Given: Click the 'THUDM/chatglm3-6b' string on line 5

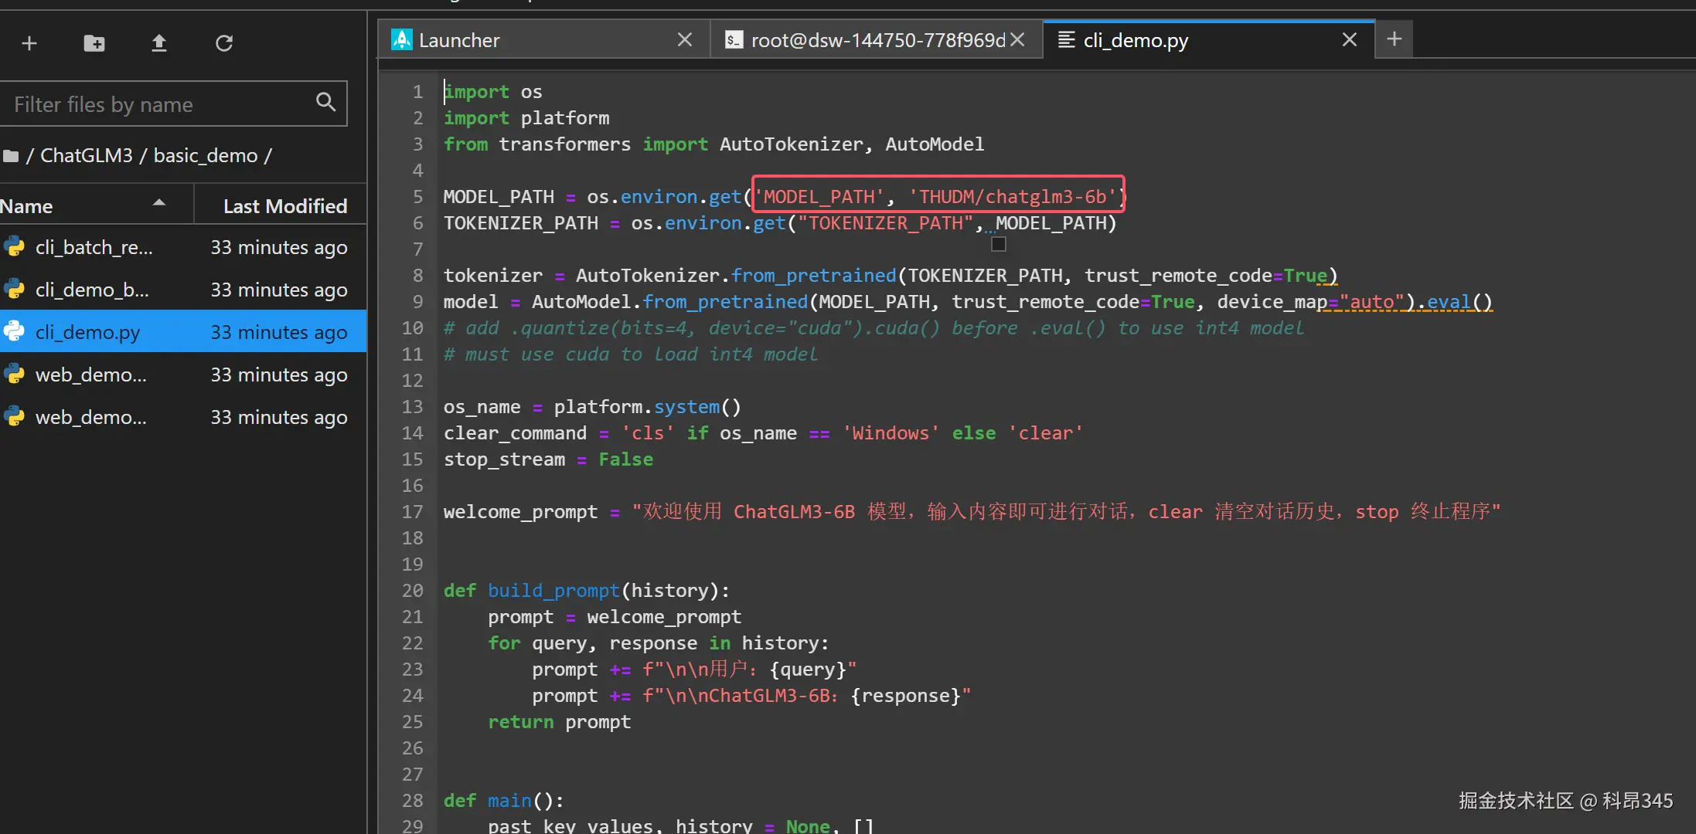Looking at the screenshot, I should [x=1013, y=197].
